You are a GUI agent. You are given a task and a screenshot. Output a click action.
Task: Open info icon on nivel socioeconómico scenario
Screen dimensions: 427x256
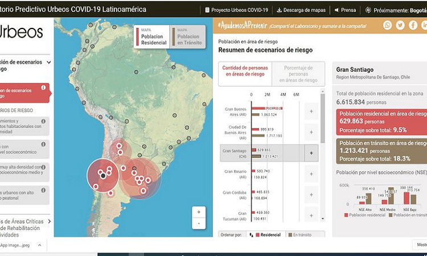pos(43,144)
